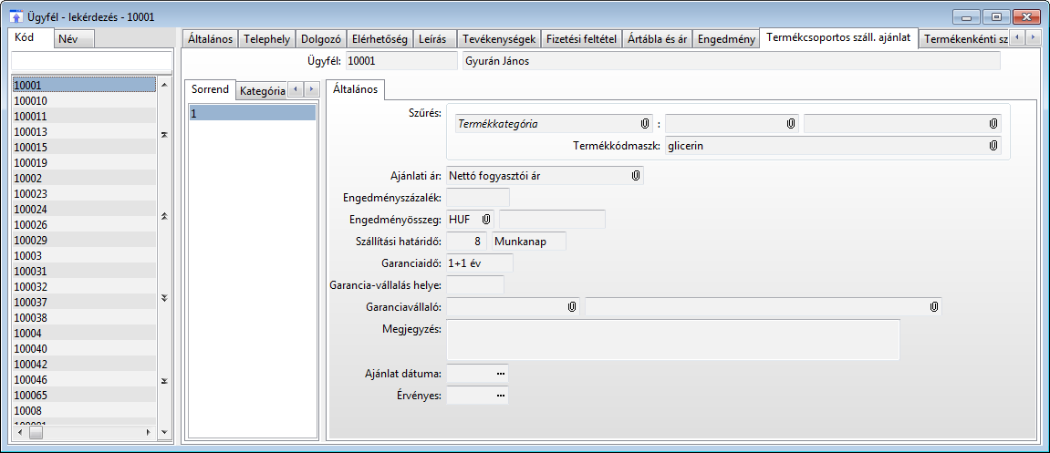Open the Elérhetőség tab
1050x453 pixels.
(379, 39)
